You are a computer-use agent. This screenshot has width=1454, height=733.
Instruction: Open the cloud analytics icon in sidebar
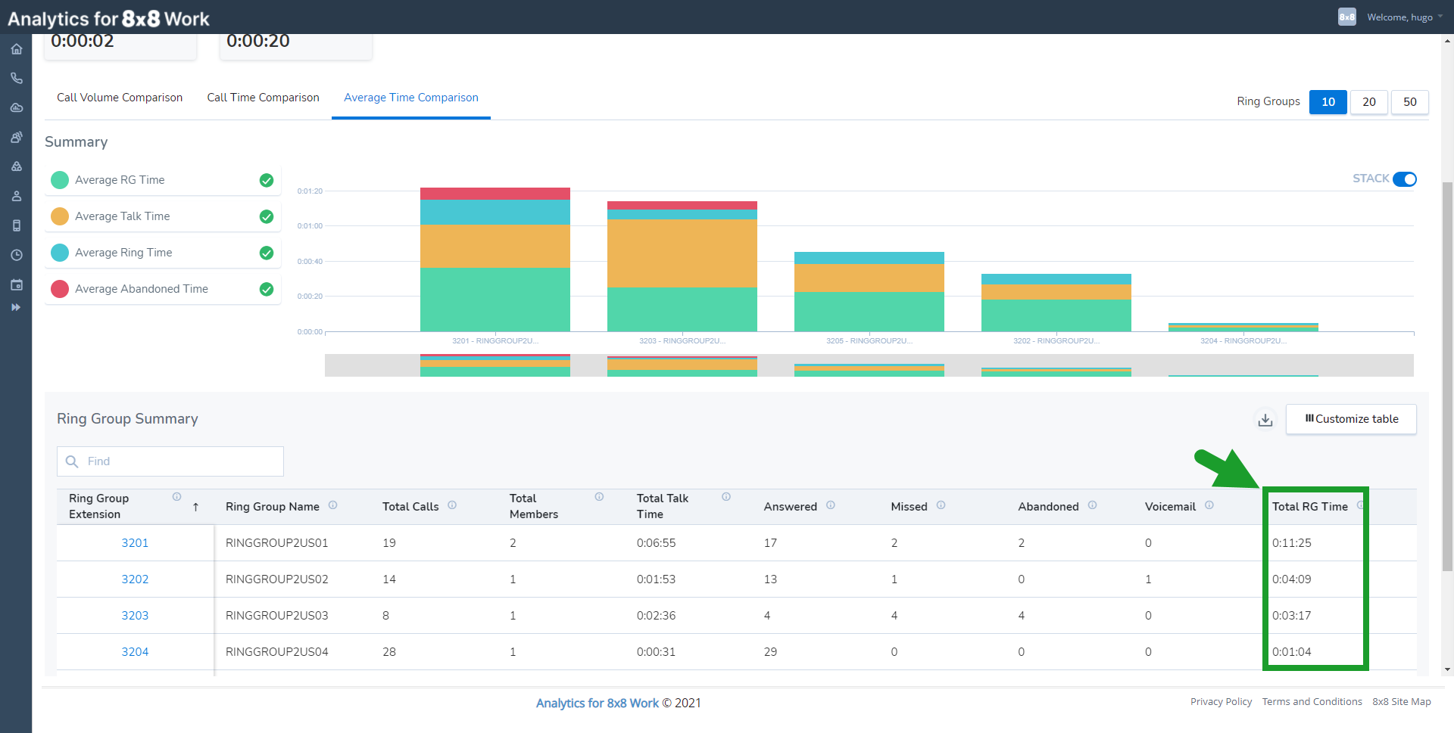[x=16, y=107]
